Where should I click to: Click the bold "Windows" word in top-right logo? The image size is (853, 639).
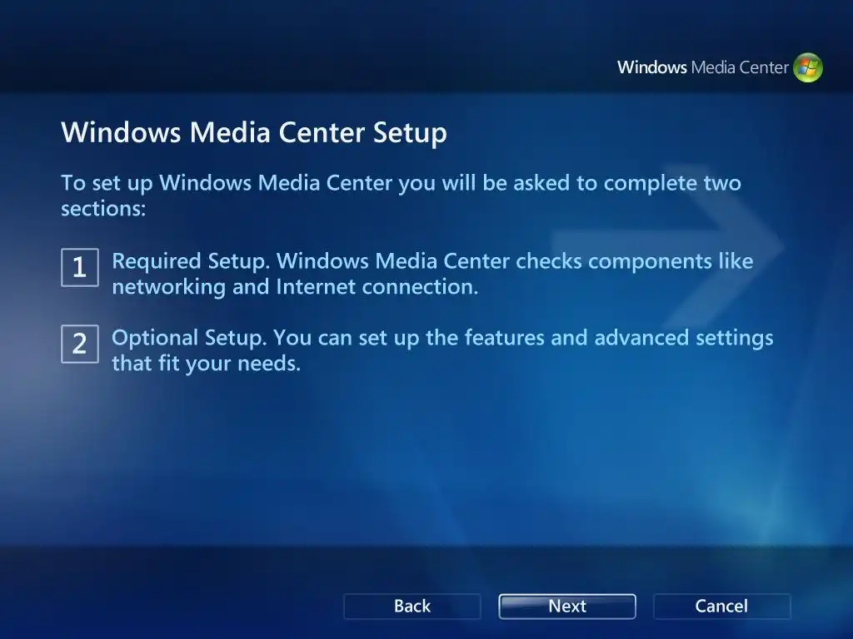pyautogui.click(x=651, y=67)
